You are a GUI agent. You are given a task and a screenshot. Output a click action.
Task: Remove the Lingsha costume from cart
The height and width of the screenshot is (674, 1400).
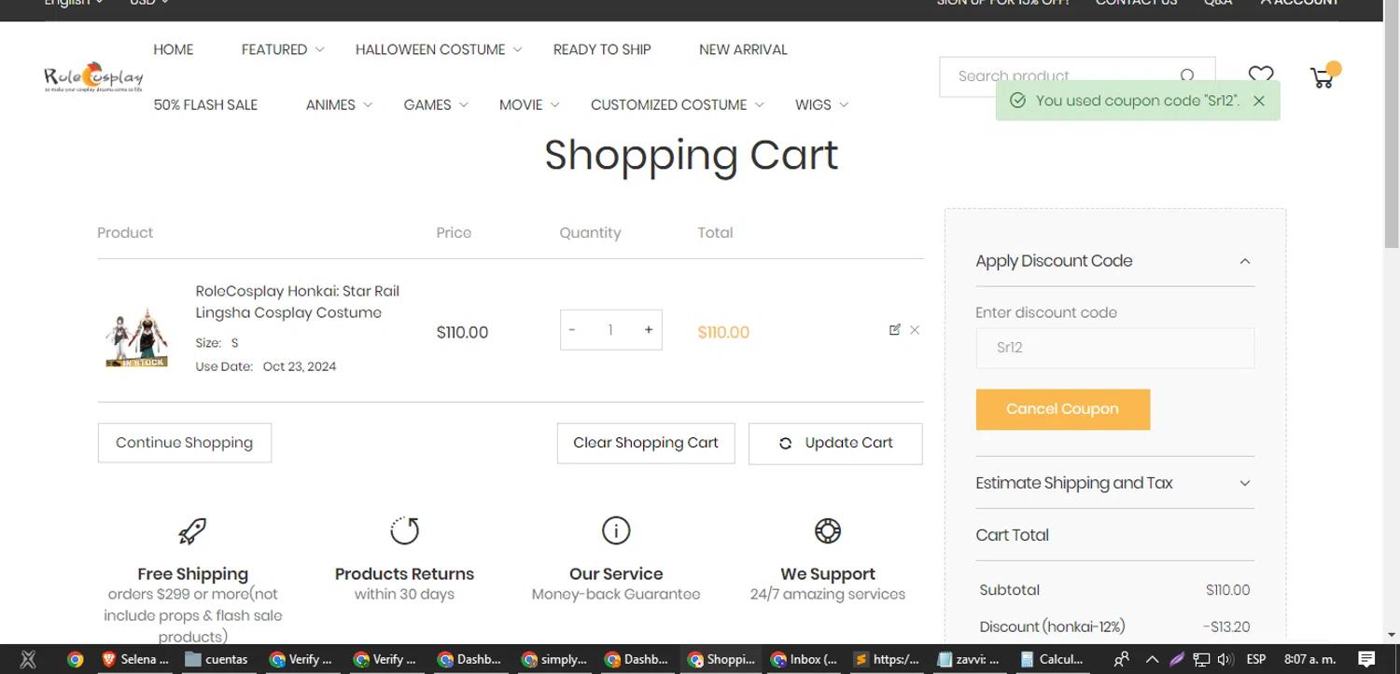coord(915,329)
